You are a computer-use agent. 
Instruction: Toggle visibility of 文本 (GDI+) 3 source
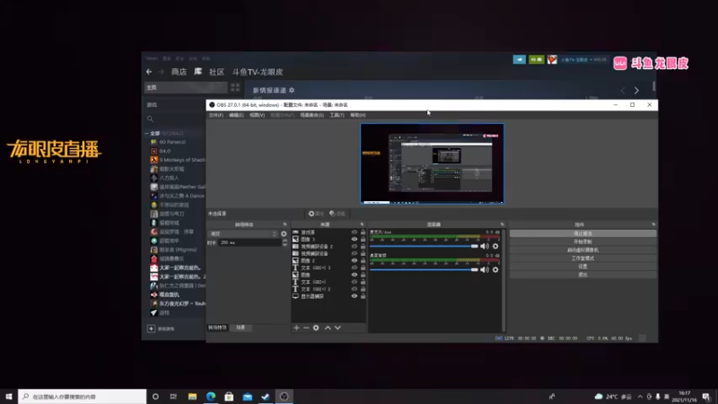pos(354,268)
